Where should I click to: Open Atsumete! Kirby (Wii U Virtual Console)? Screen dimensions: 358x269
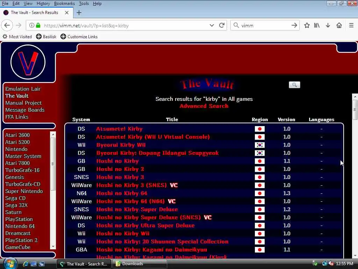pyautogui.click(x=153, y=137)
